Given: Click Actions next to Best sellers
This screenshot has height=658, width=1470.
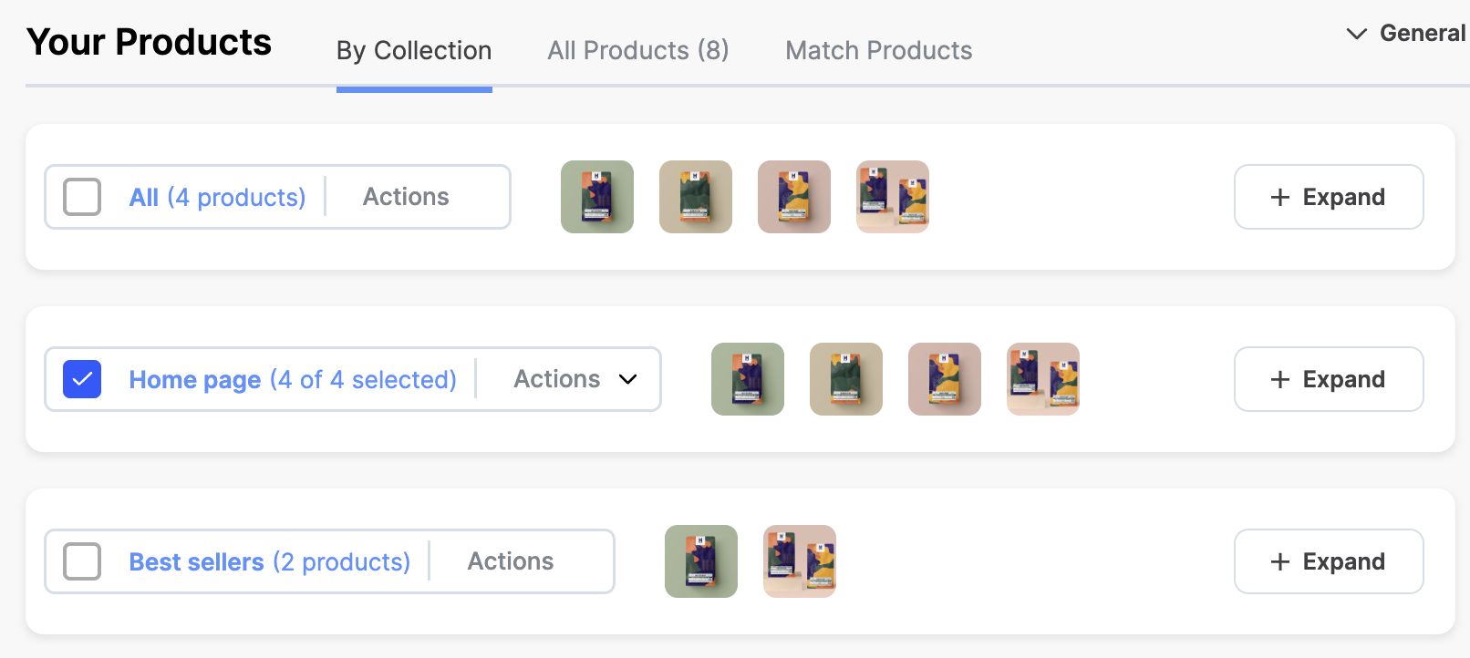Looking at the screenshot, I should pos(511,561).
